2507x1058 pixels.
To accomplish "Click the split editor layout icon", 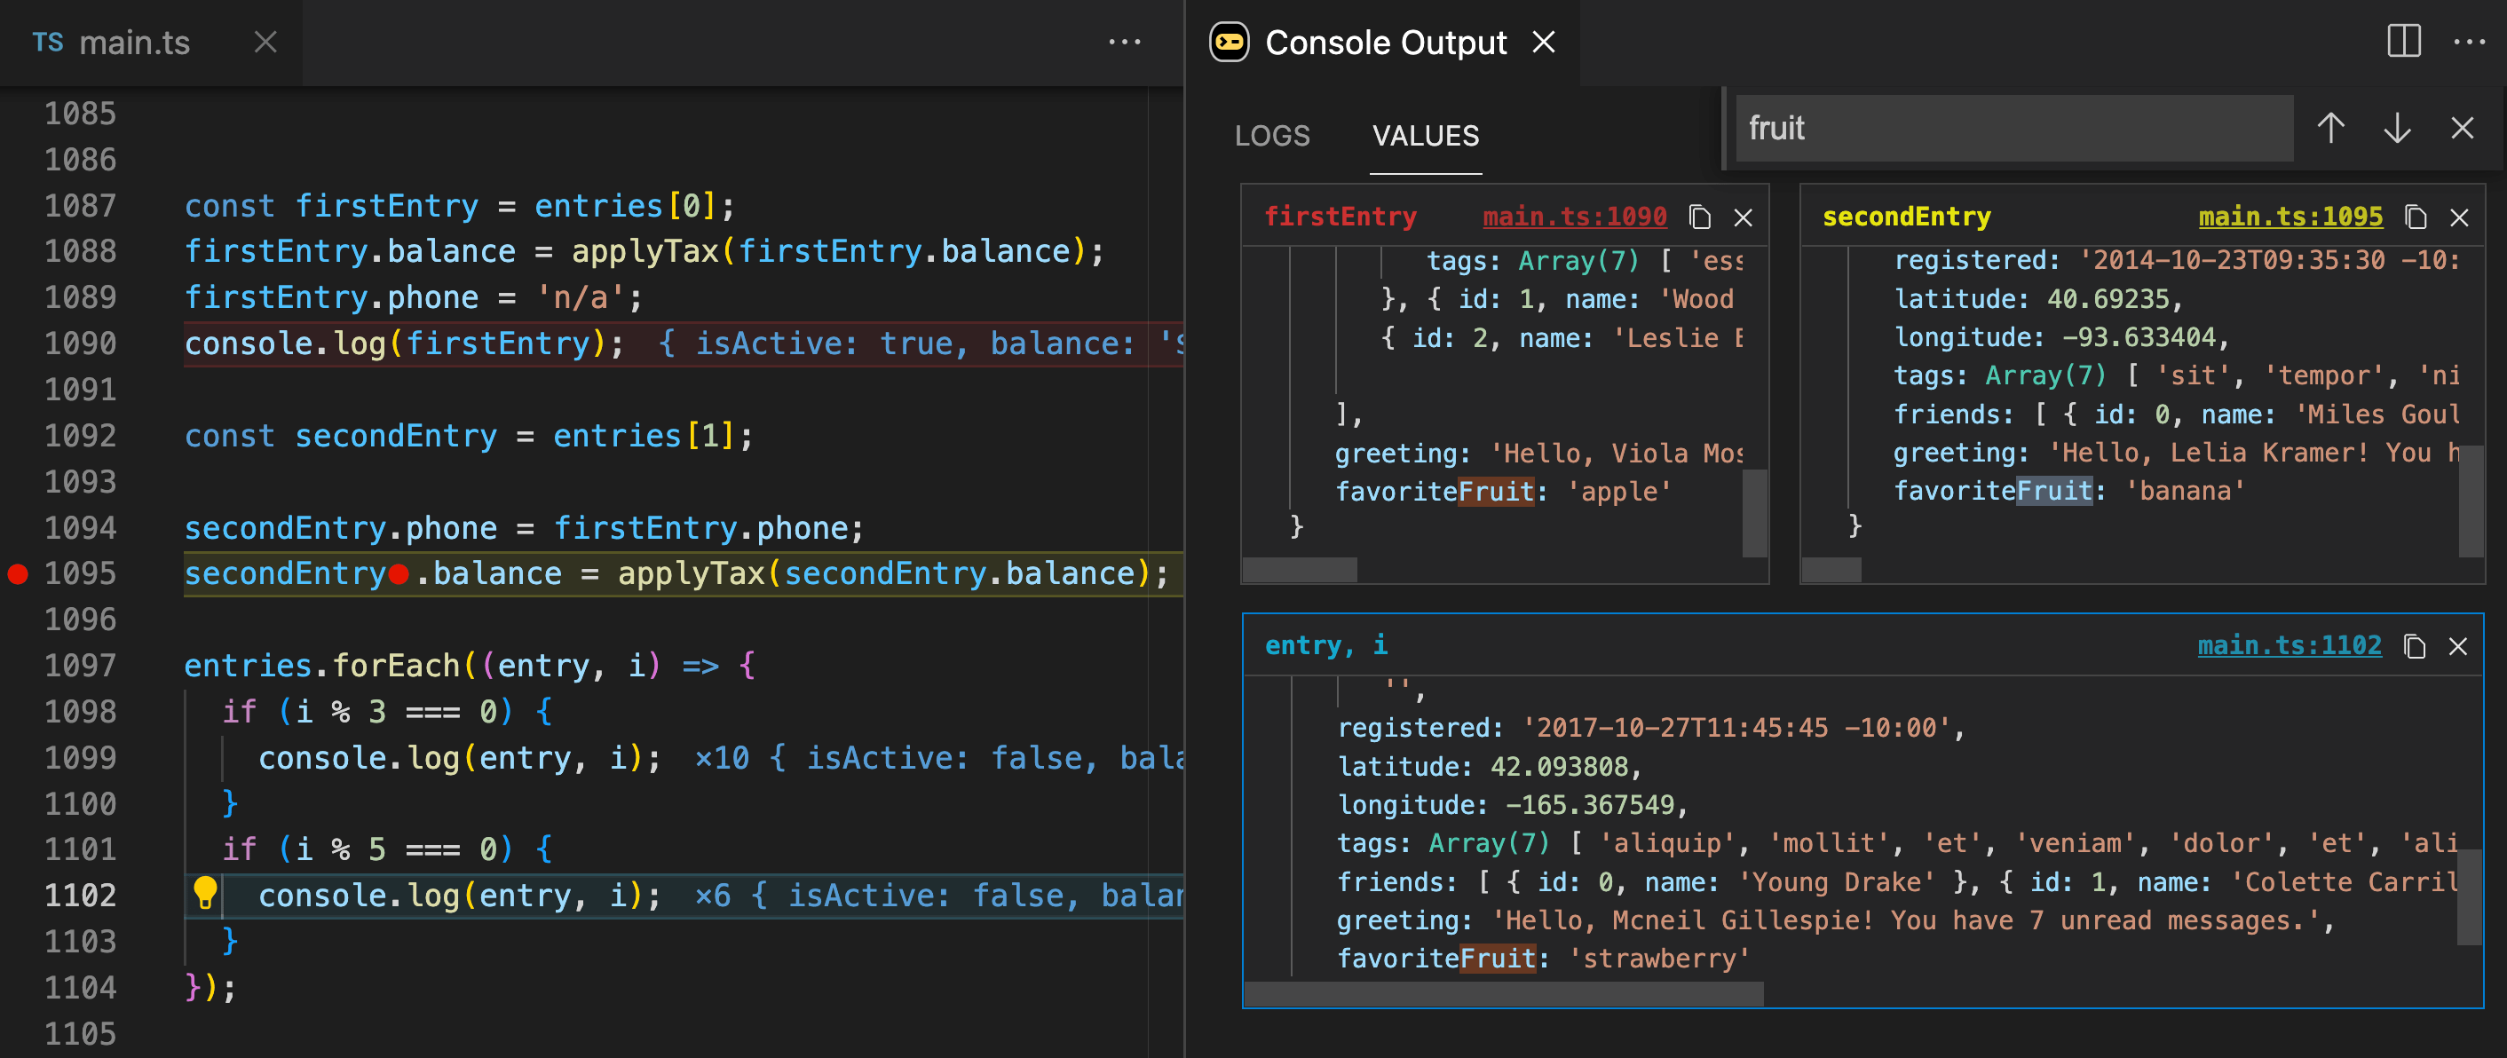I will click(x=2403, y=42).
